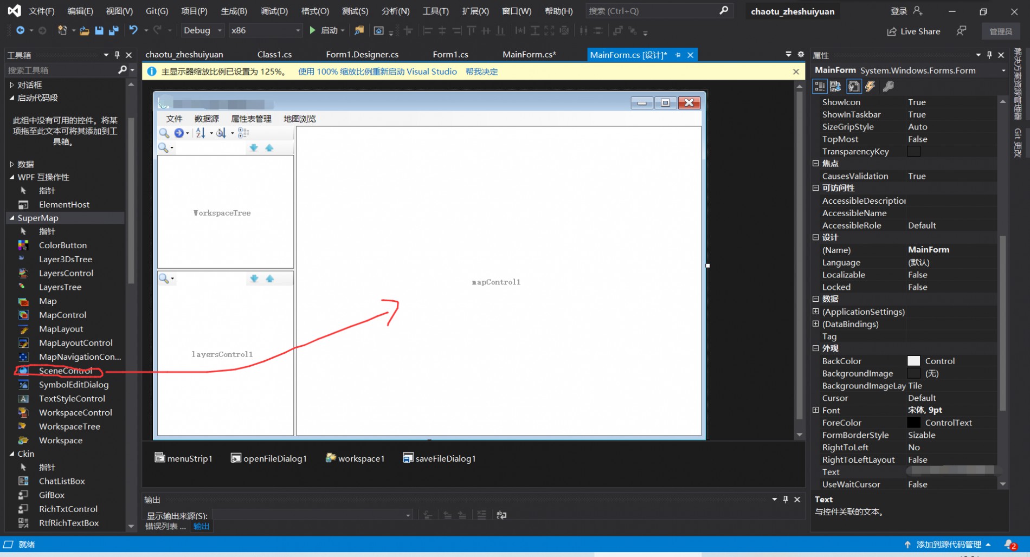
Task: Click the ForeColor ControlText swatch
Action: pyautogui.click(x=913, y=423)
